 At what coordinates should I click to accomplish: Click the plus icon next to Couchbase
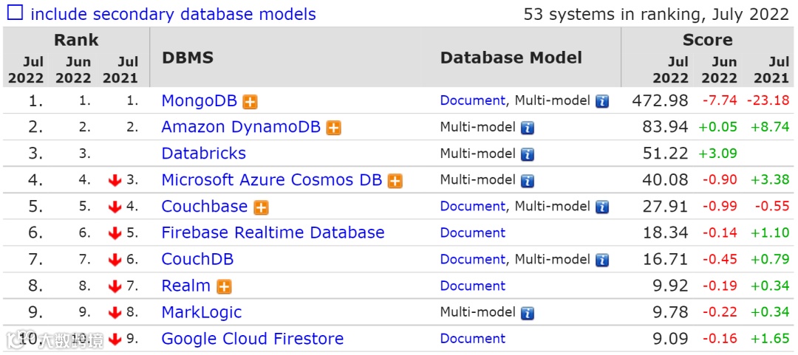262,208
